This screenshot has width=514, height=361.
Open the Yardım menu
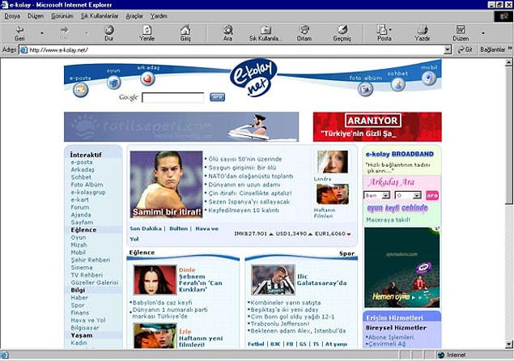point(159,16)
